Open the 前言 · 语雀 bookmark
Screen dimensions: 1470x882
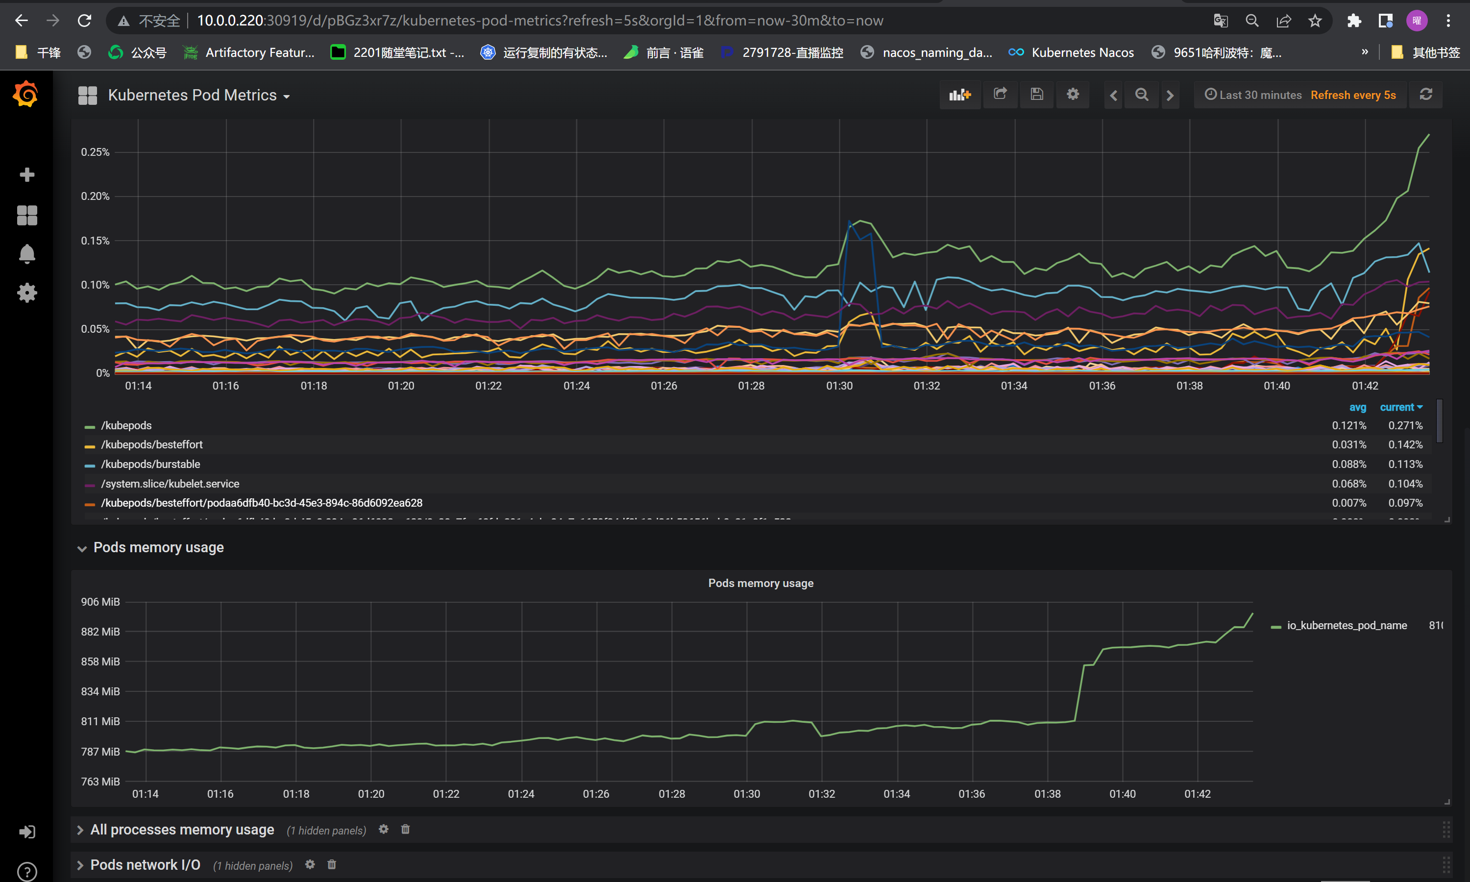click(x=664, y=52)
